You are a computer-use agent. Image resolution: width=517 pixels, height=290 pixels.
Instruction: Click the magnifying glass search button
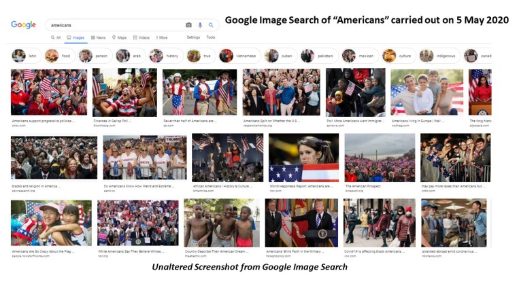[x=211, y=25]
